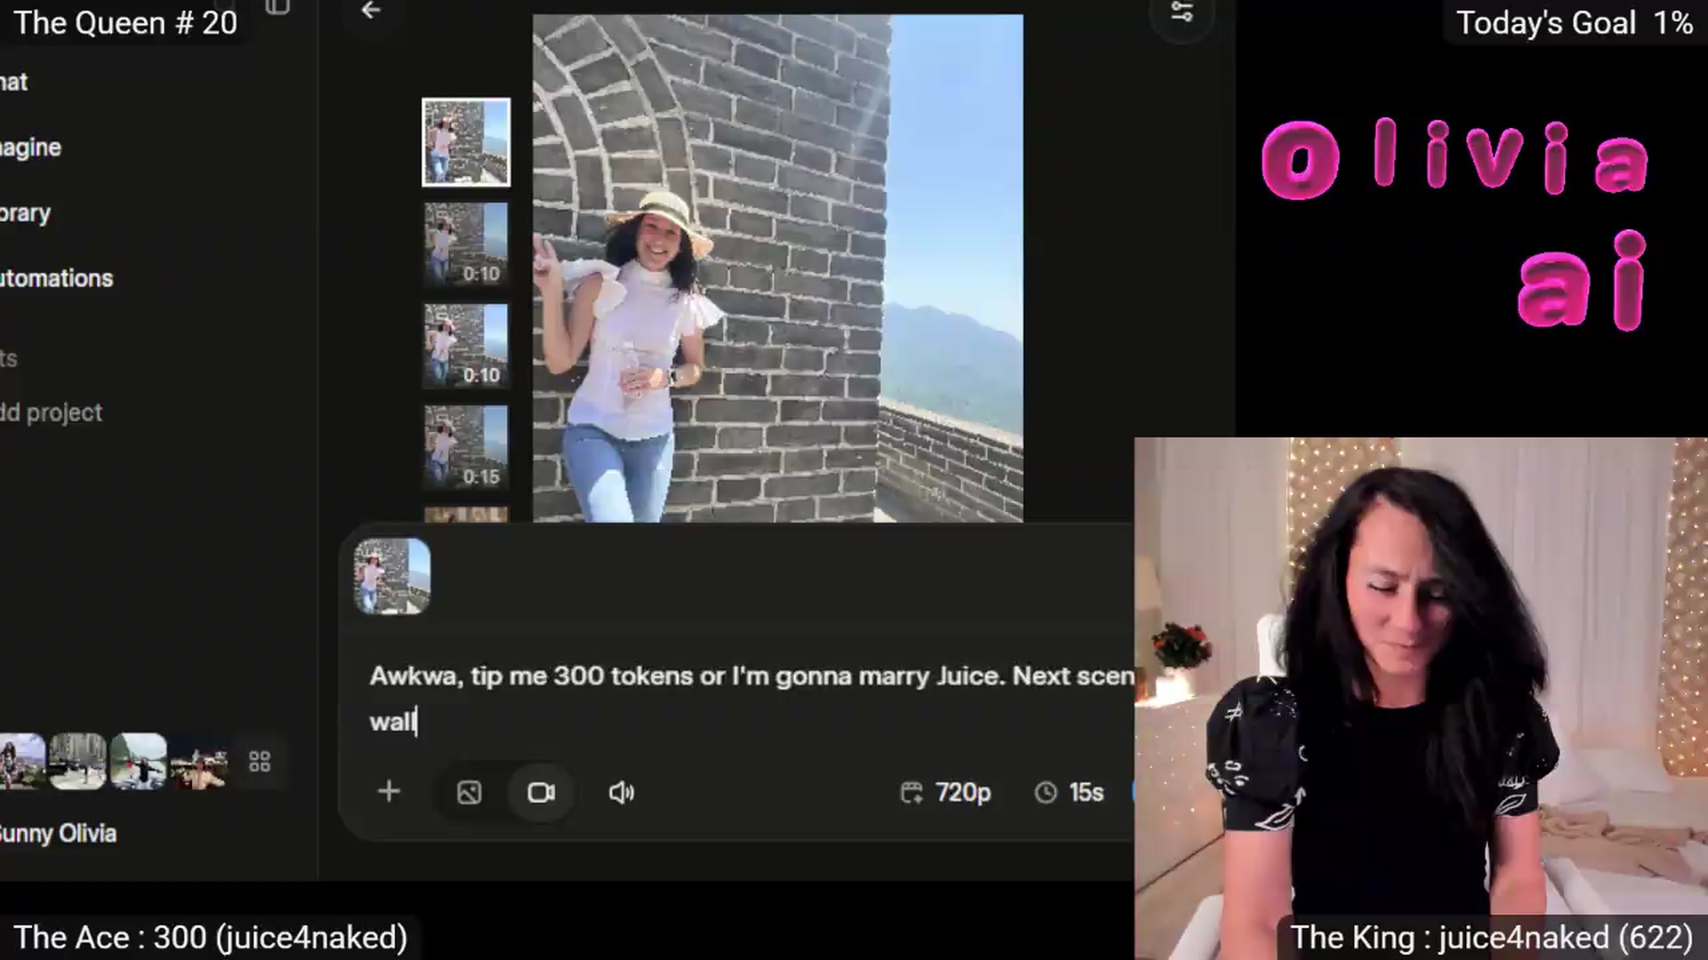Open the Sunny Olivia profile entry

click(58, 834)
